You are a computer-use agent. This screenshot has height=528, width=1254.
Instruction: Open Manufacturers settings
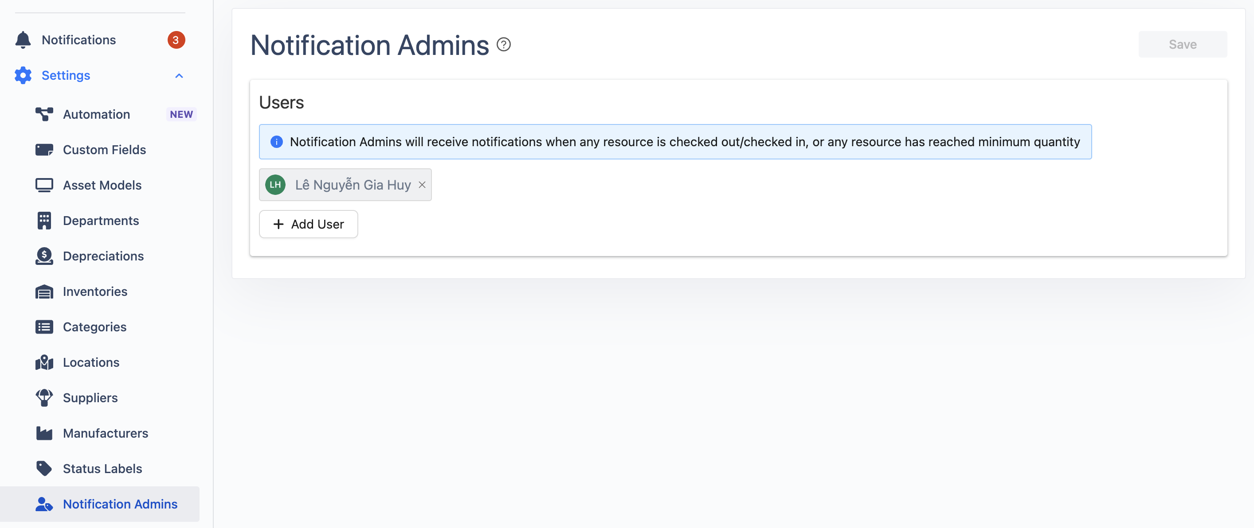(x=105, y=433)
